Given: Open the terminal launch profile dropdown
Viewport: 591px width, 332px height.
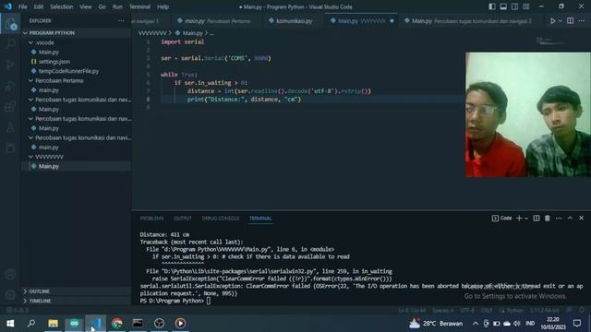Looking at the screenshot, I should coord(526,218).
